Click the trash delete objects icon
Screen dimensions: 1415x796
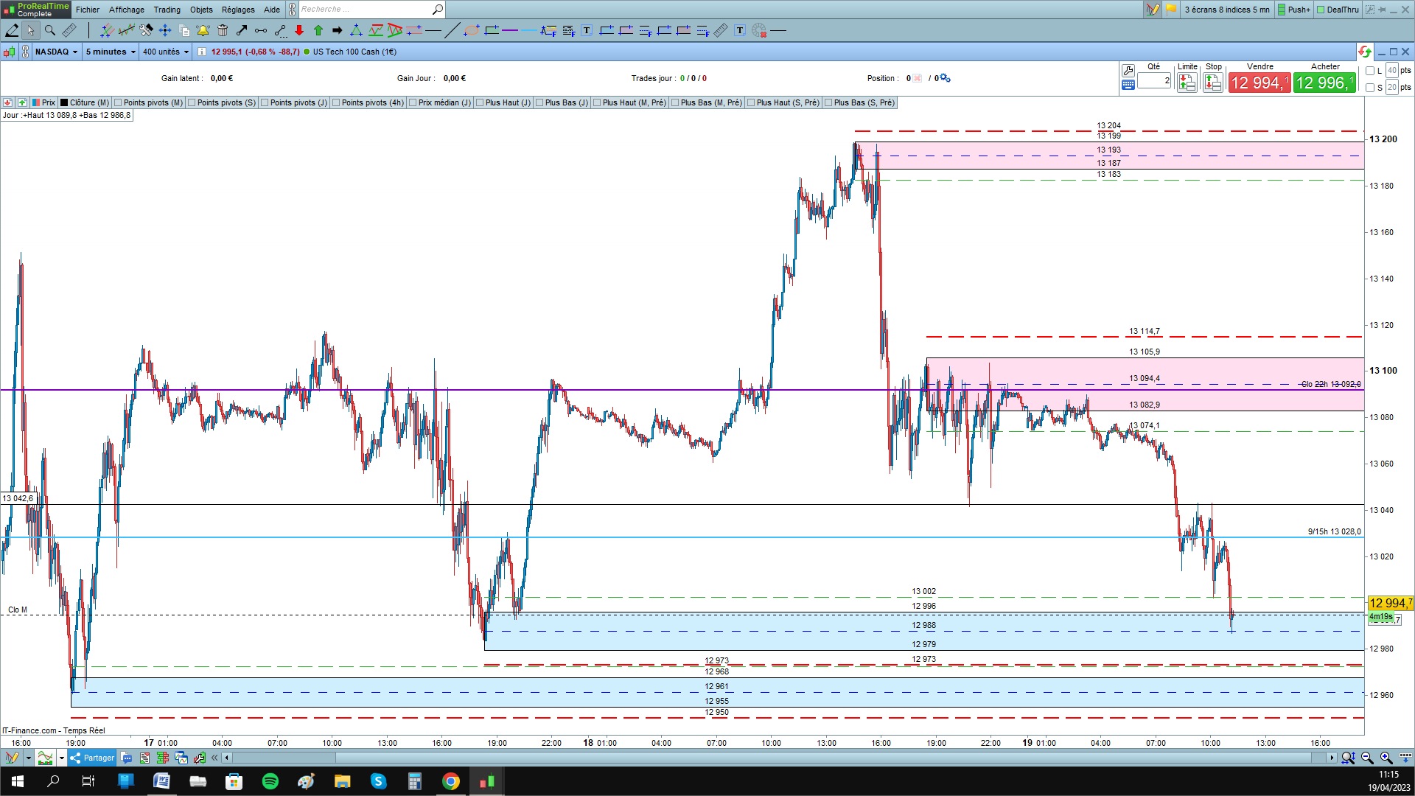tap(223, 30)
